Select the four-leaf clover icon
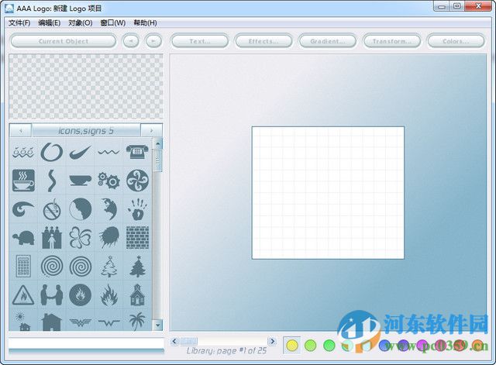 pyautogui.click(x=80, y=237)
